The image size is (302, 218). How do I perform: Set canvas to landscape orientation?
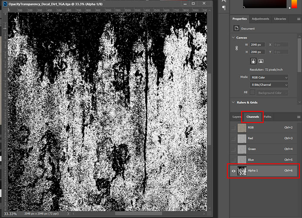click(x=262, y=61)
